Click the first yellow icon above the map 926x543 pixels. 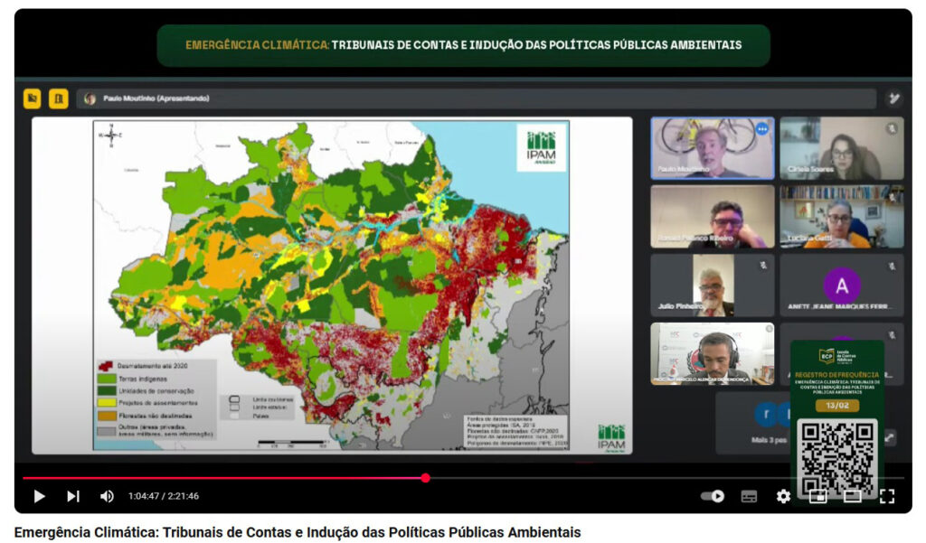click(33, 98)
